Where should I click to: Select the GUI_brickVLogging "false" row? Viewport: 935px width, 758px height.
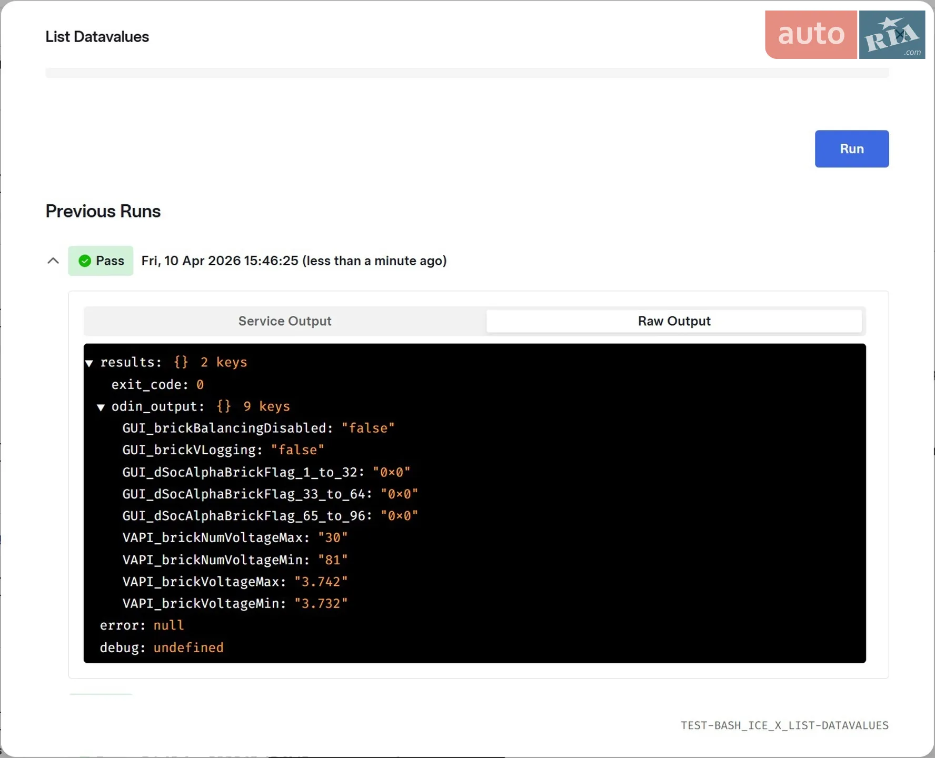[x=223, y=450]
